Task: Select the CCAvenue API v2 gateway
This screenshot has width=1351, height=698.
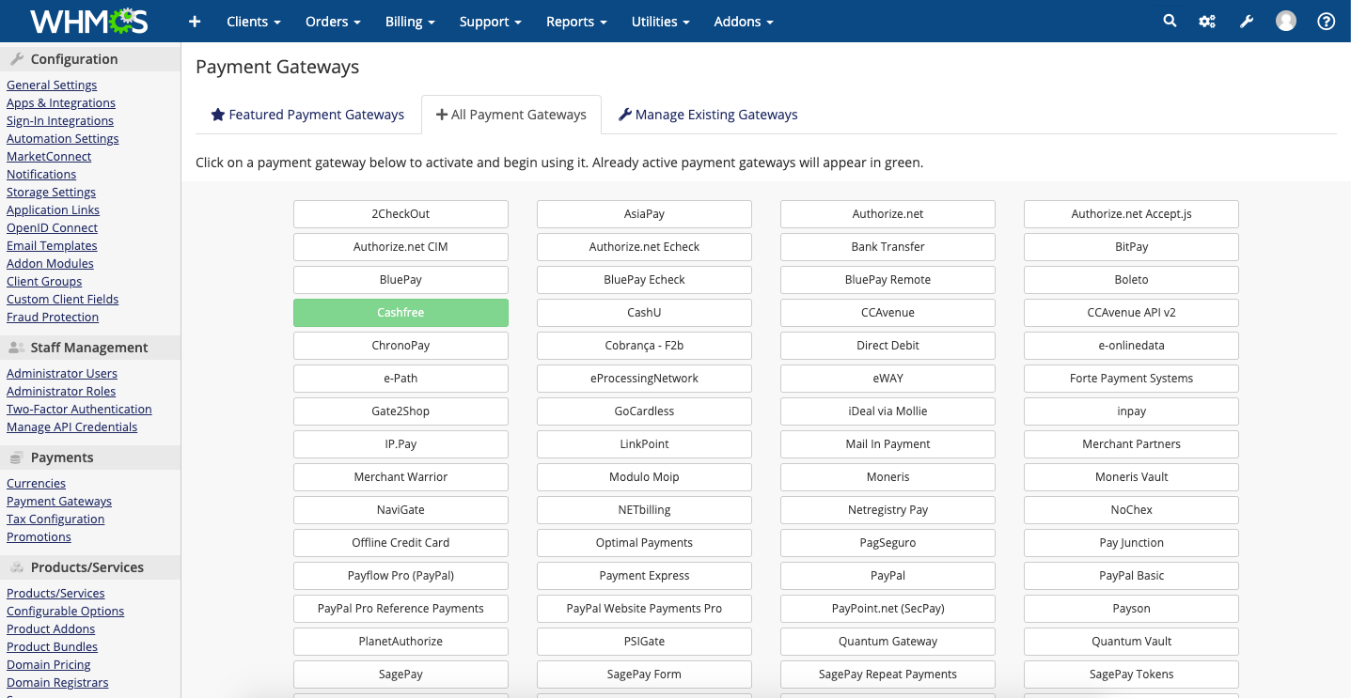Action: click(1131, 313)
